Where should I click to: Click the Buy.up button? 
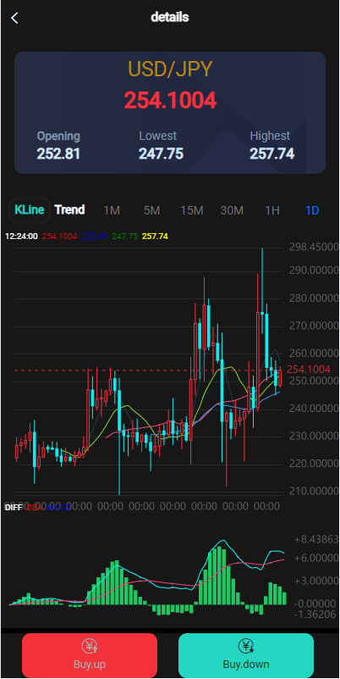90,655
